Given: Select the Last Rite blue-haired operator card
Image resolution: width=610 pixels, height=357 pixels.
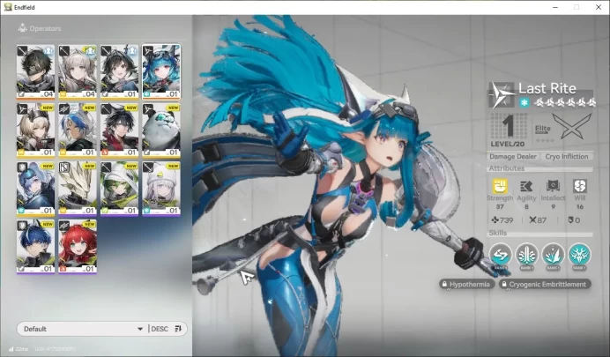Looking at the screenshot, I should pos(161,71).
